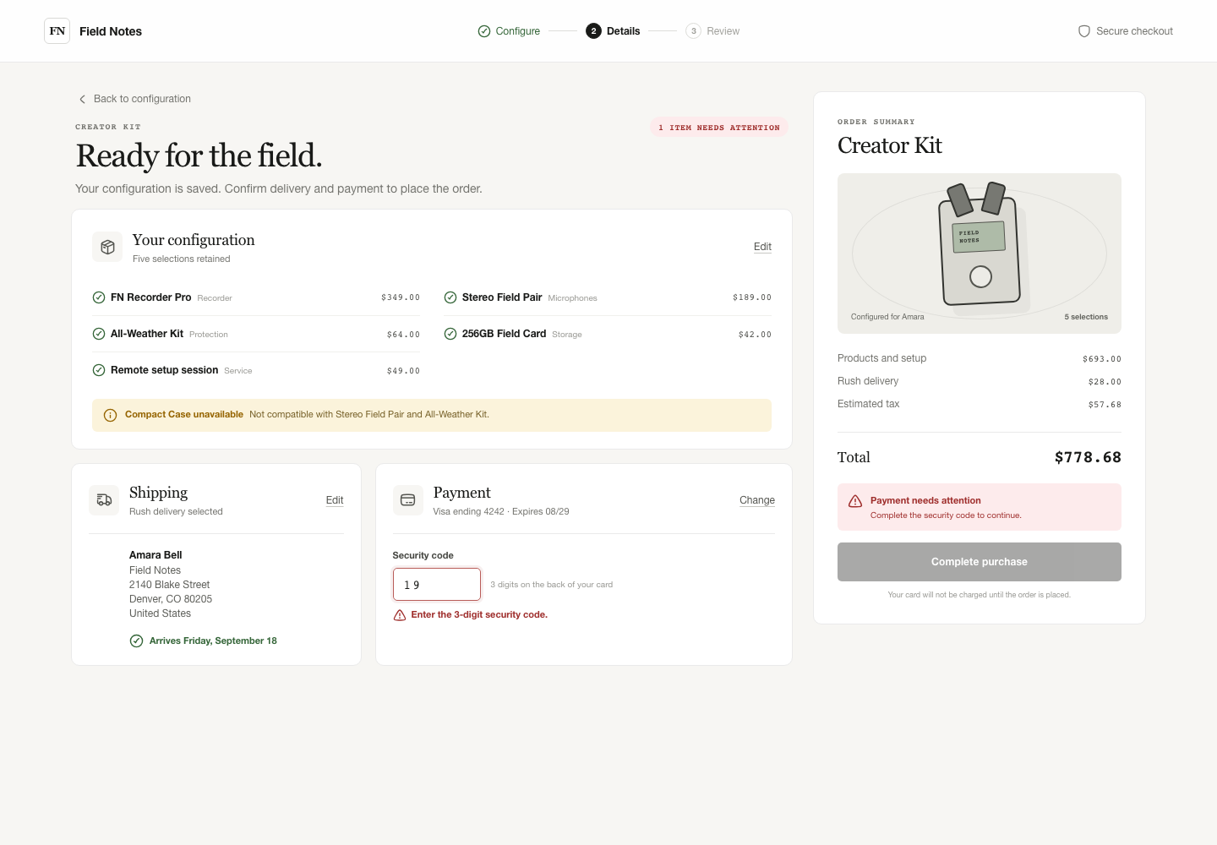Click the Compact Case unavailable notice

[432, 415]
